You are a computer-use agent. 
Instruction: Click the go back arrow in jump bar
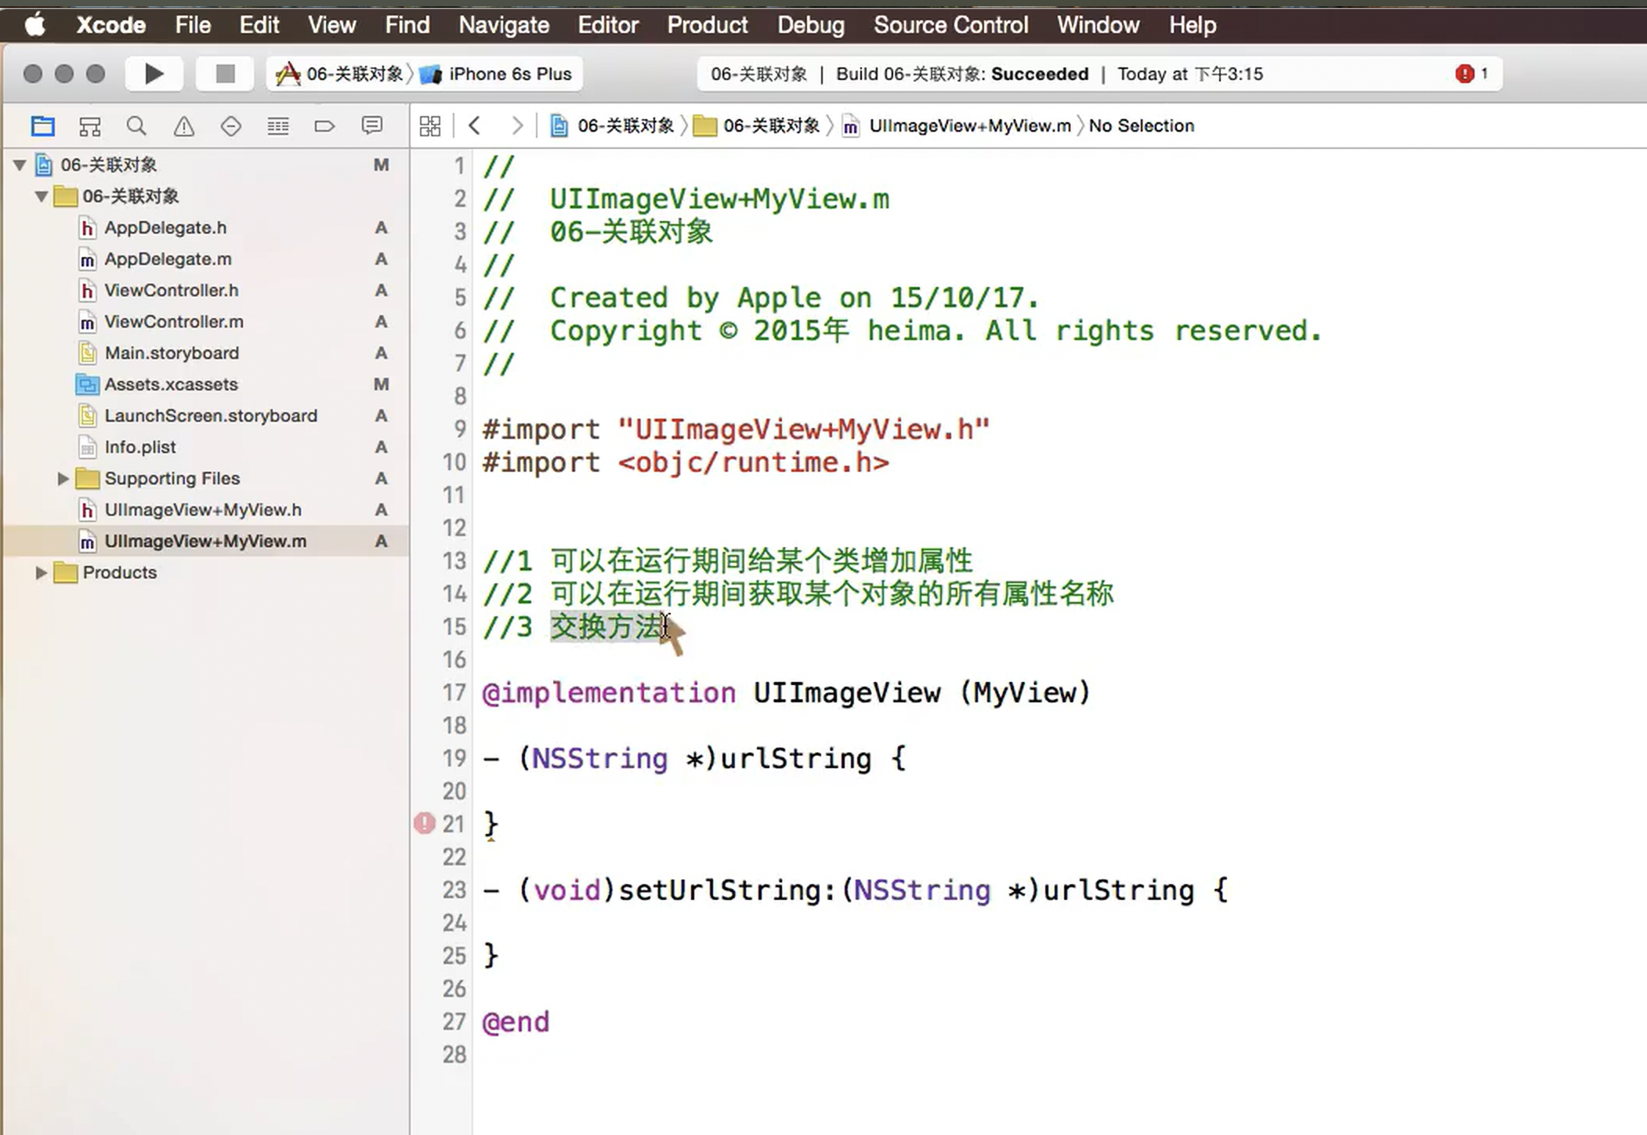click(x=474, y=125)
